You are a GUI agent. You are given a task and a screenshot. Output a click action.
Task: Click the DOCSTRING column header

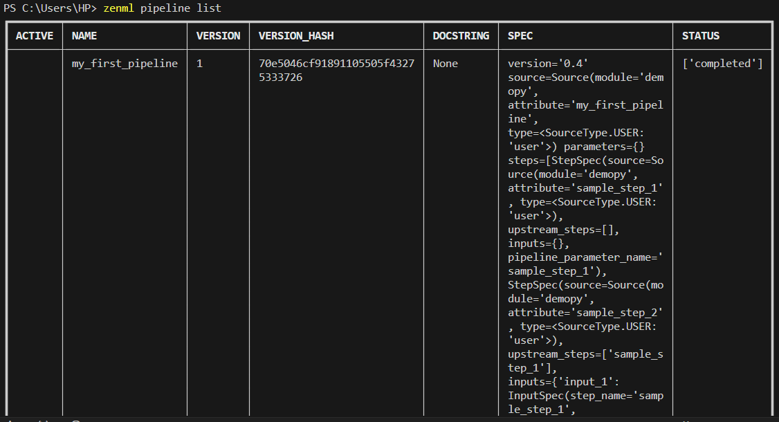tap(461, 36)
